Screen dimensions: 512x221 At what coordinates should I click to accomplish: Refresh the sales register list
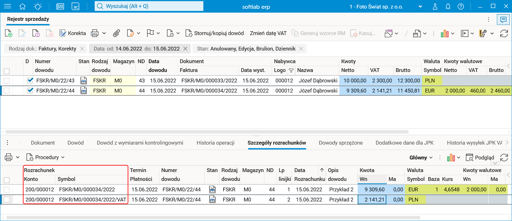504,33
